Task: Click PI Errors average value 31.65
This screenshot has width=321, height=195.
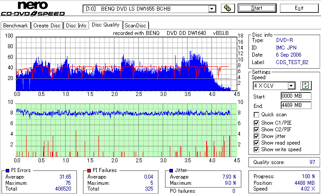Action: 65,177
